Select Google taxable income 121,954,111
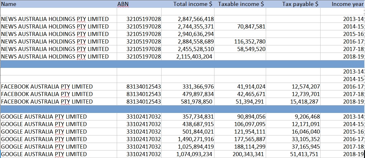The image size is (365, 158). pos(240,131)
